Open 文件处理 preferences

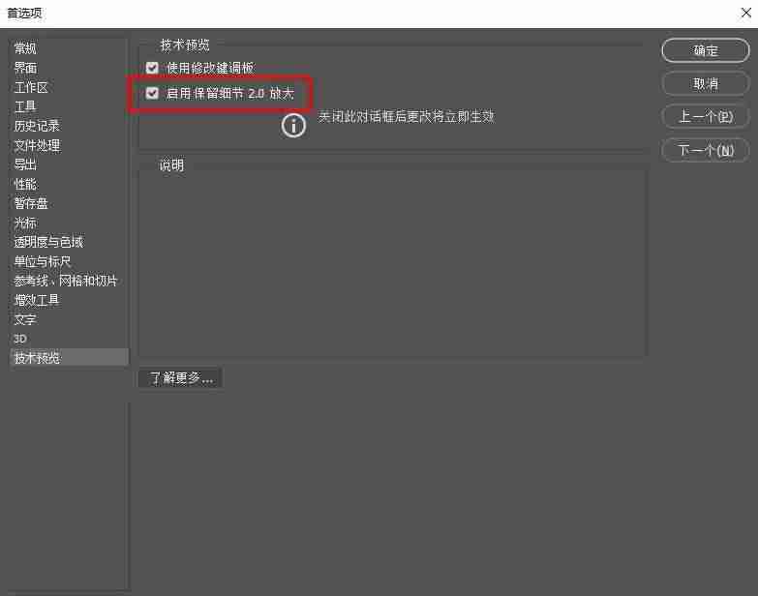click(x=37, y=145)
